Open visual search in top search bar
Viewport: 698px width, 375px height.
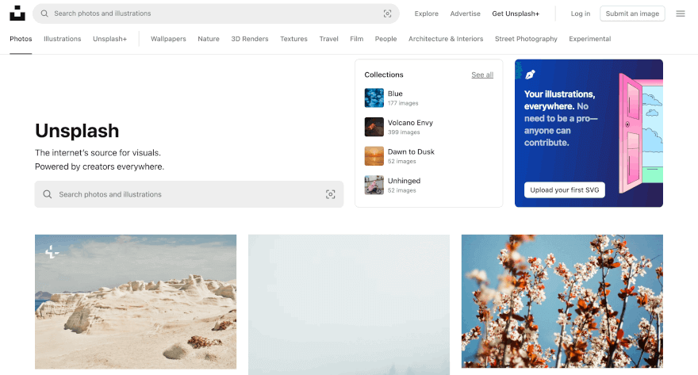pyautogui.click(x=387, y=13)
